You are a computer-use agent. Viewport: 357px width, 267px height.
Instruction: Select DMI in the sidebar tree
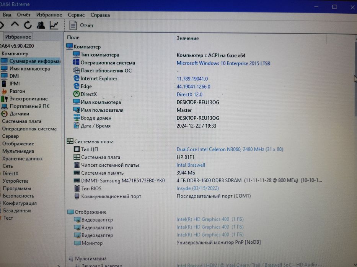(10, 76)
